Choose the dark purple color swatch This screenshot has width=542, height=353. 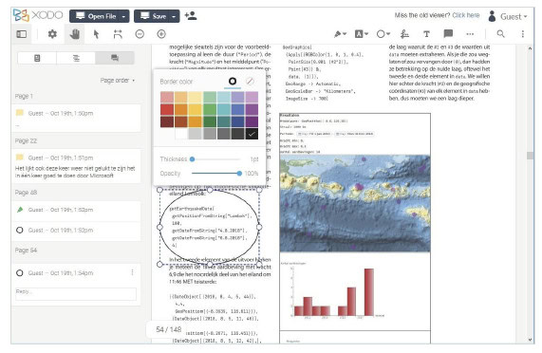252,121
